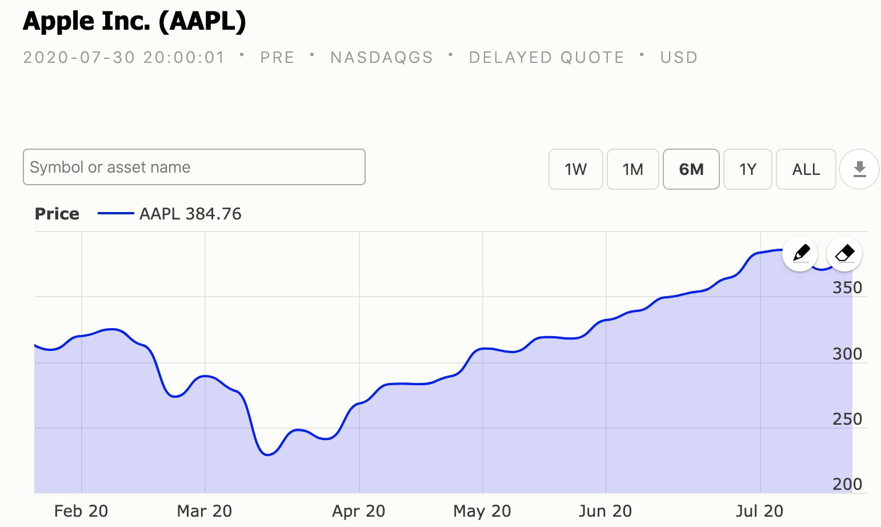
Task: Click the May 20 axis label
Action: tap(482, 511)
